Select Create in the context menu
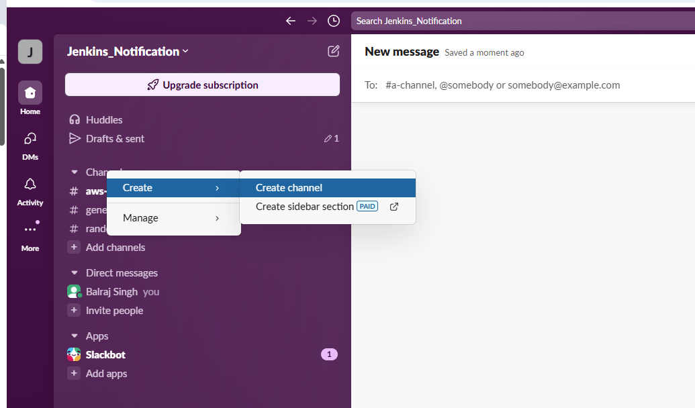This screenshot has height=408, width=695. 174,188
